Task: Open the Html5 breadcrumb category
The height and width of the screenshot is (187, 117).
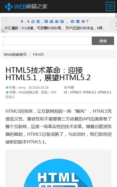Action: click(38, 54)
